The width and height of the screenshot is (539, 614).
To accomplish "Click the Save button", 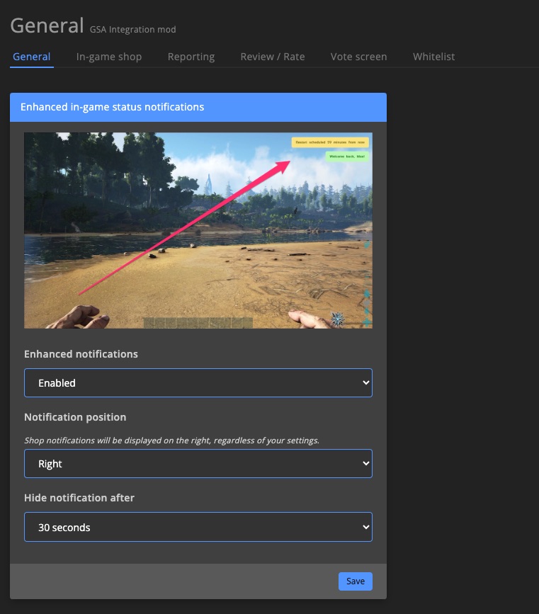I will (x=356, y=581).
